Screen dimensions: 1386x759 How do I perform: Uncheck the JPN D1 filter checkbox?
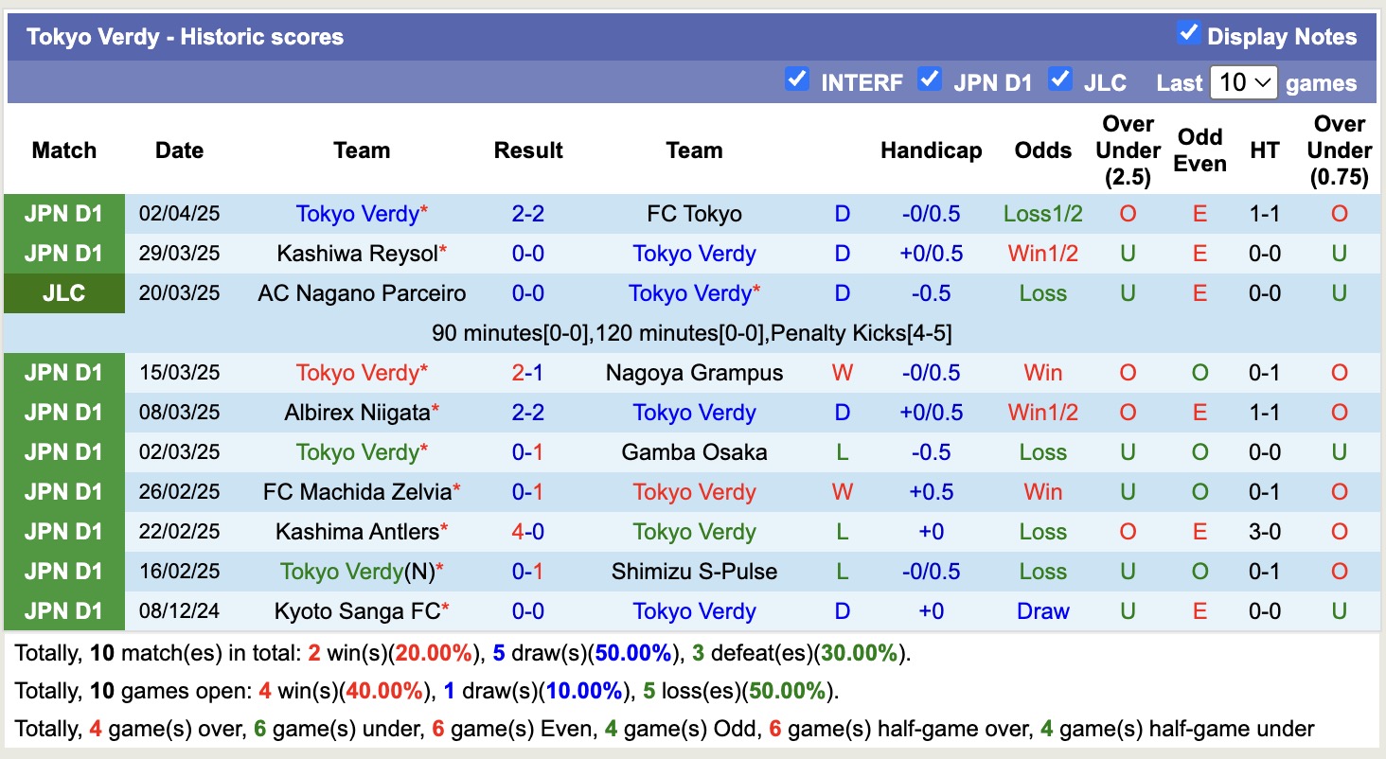930,79
